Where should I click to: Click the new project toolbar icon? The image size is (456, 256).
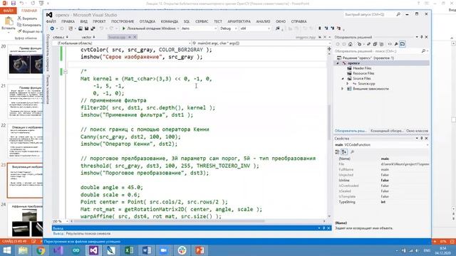[71, 28]
